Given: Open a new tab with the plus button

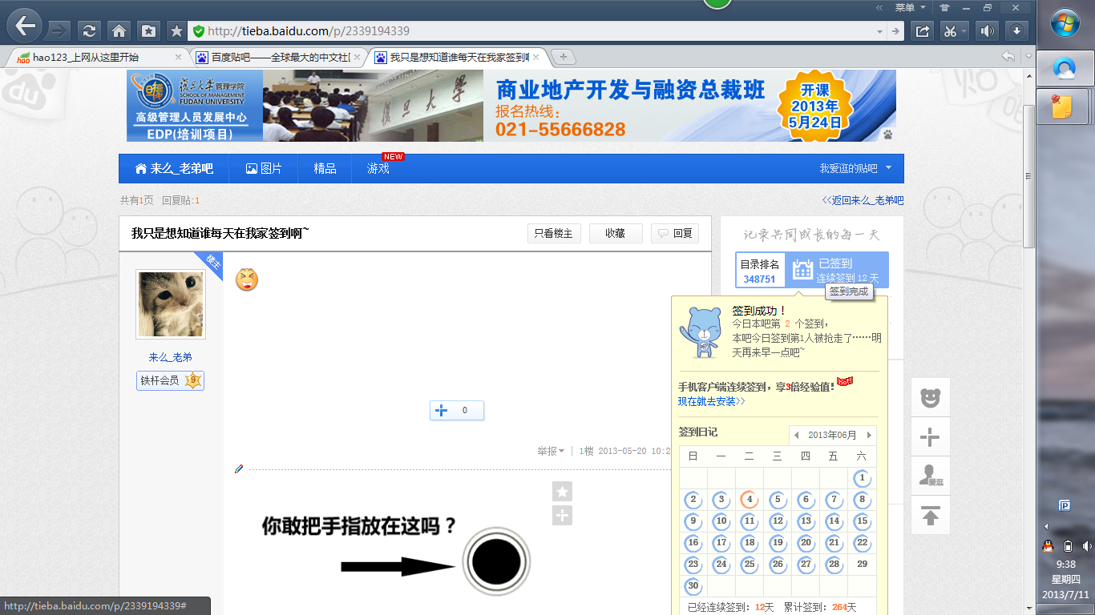Looking at the screenshot, I should point(564,57).
